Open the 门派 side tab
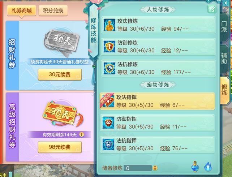Screen dimensions: 232x177 point(224,27)
